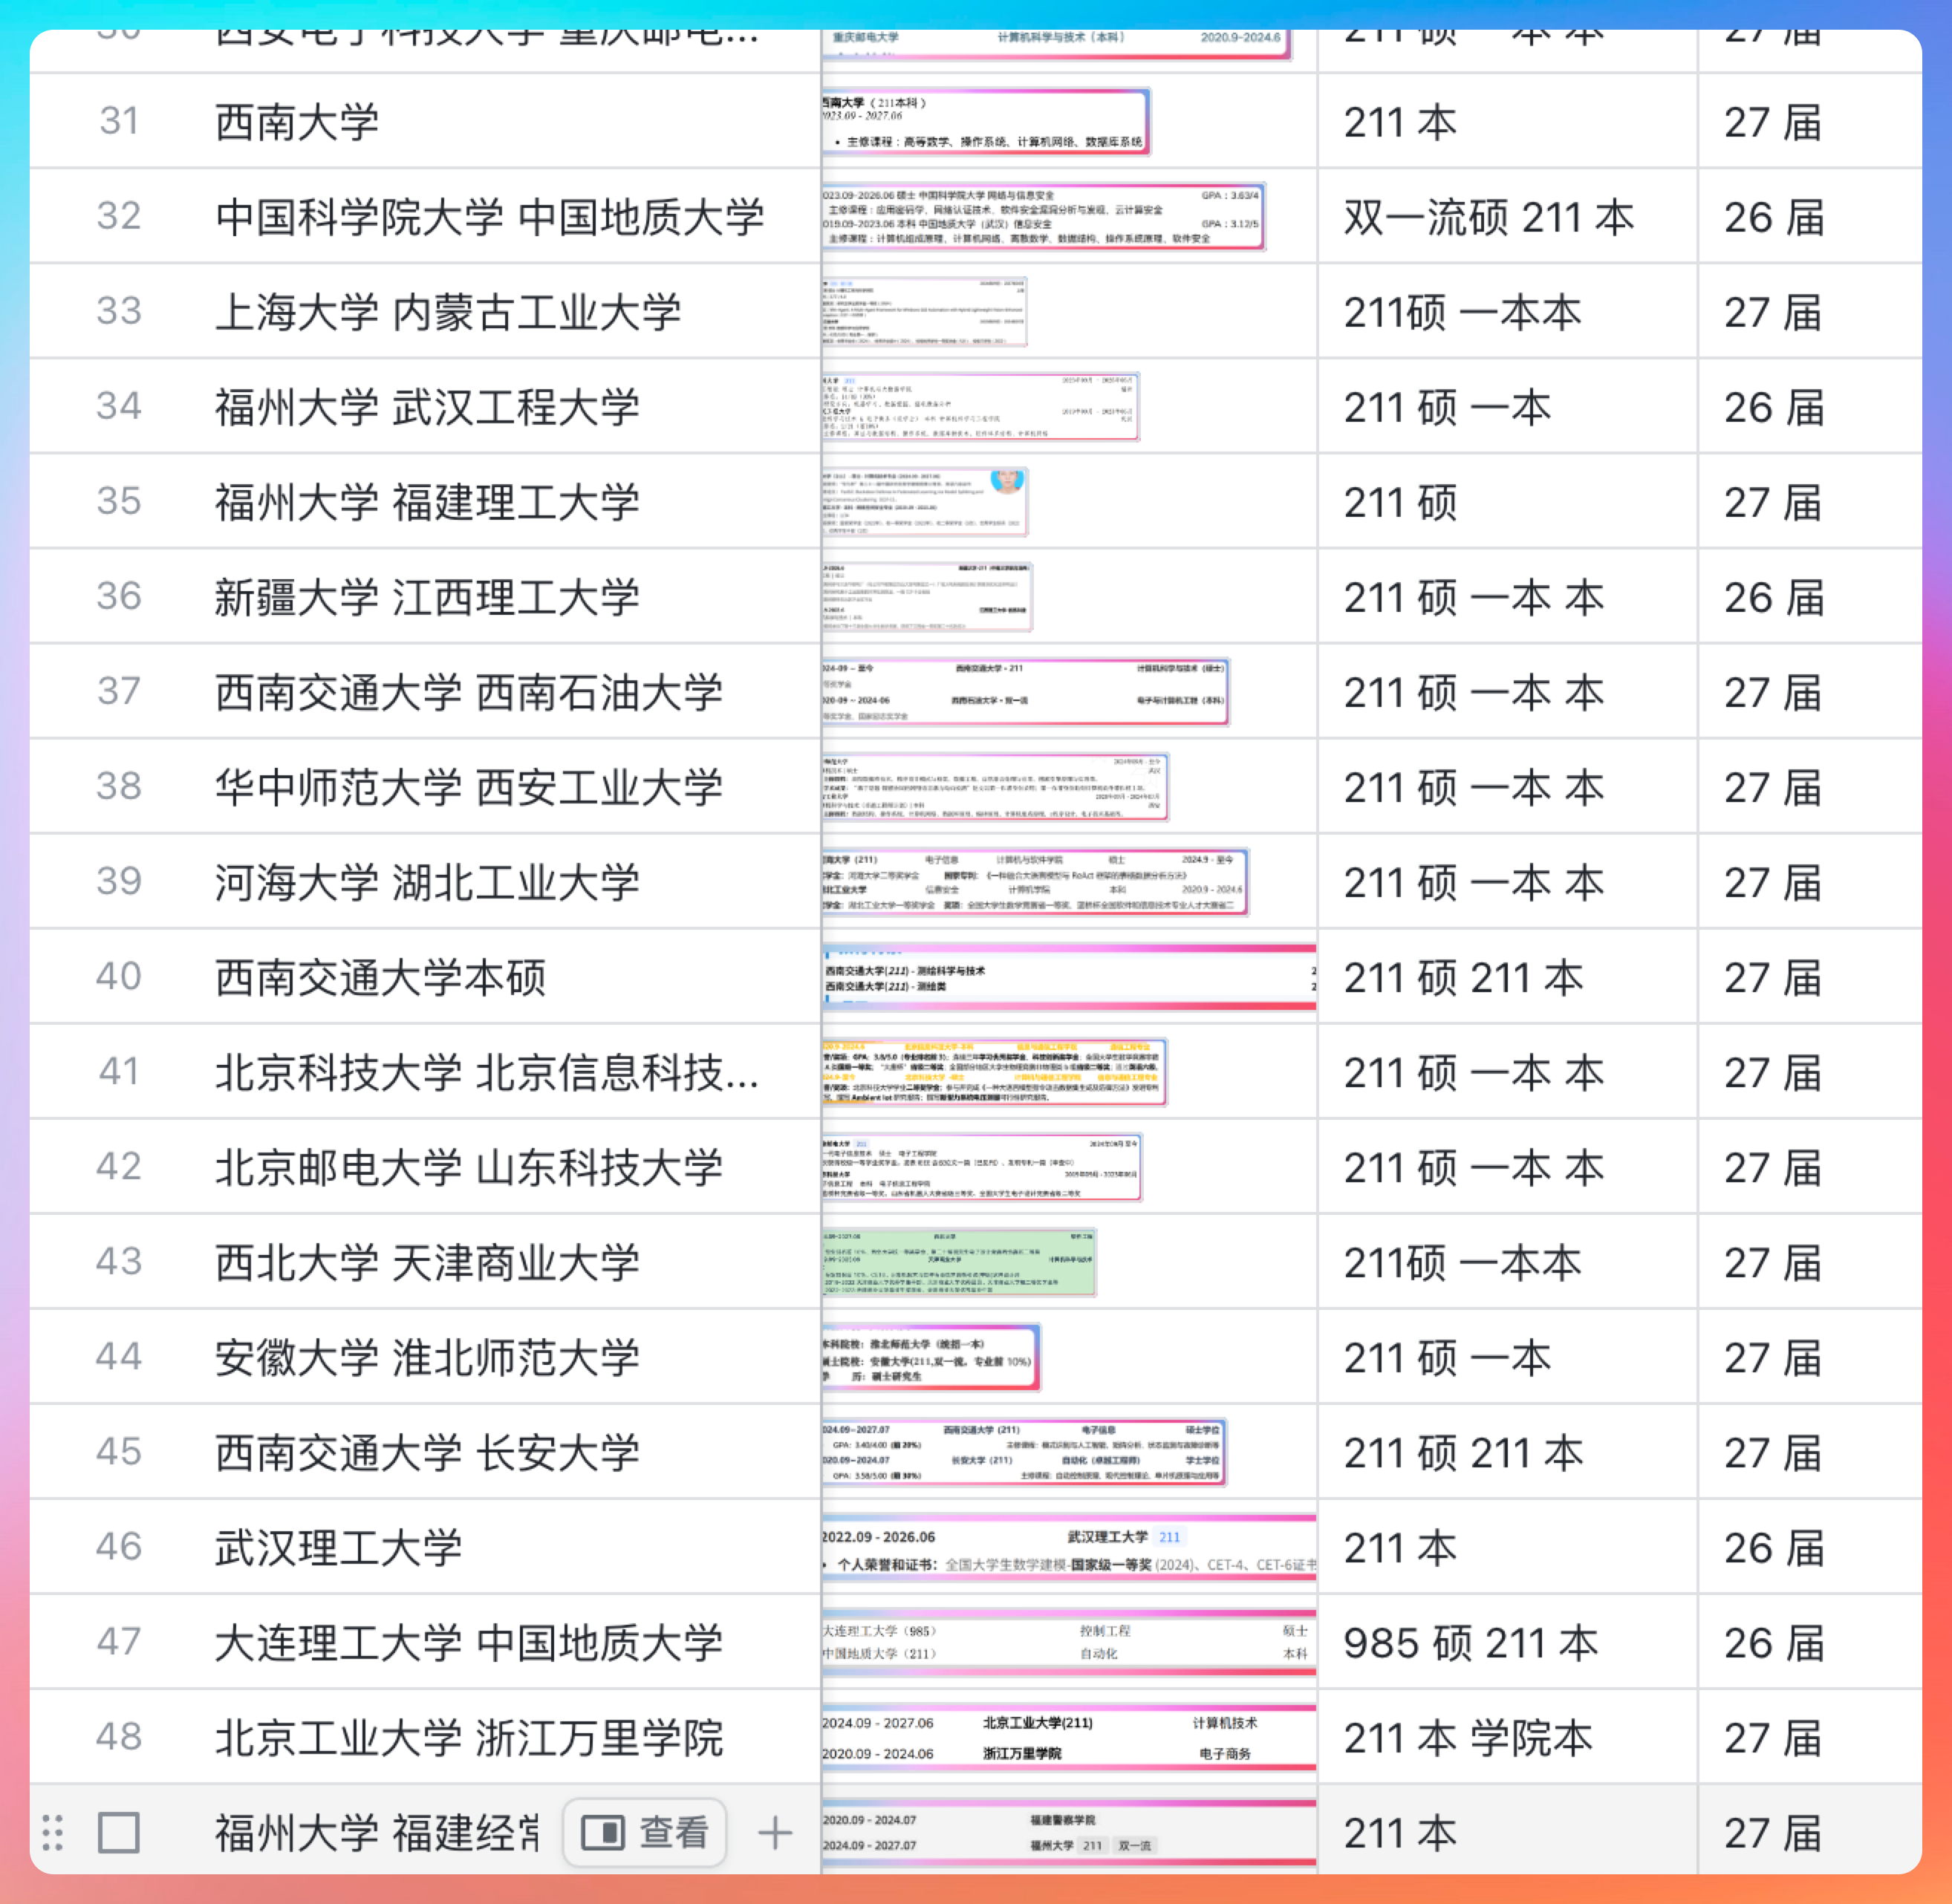The width and height of the screenshot is (1952, 1904).
Task: Open the 北京工业大学 attachment image in row 48
Action: point(1068,1738)
